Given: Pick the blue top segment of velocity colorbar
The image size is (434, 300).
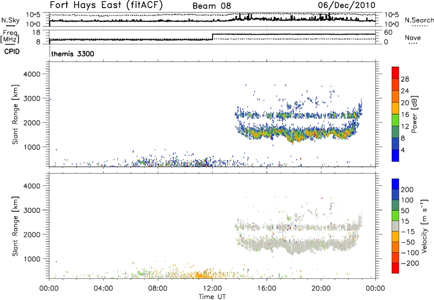Looking at the screenshot, I should pos(395,184).
